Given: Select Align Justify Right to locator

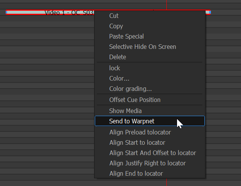Looking at the screenshot, I should pyautogui.click(x=147, y=163).
